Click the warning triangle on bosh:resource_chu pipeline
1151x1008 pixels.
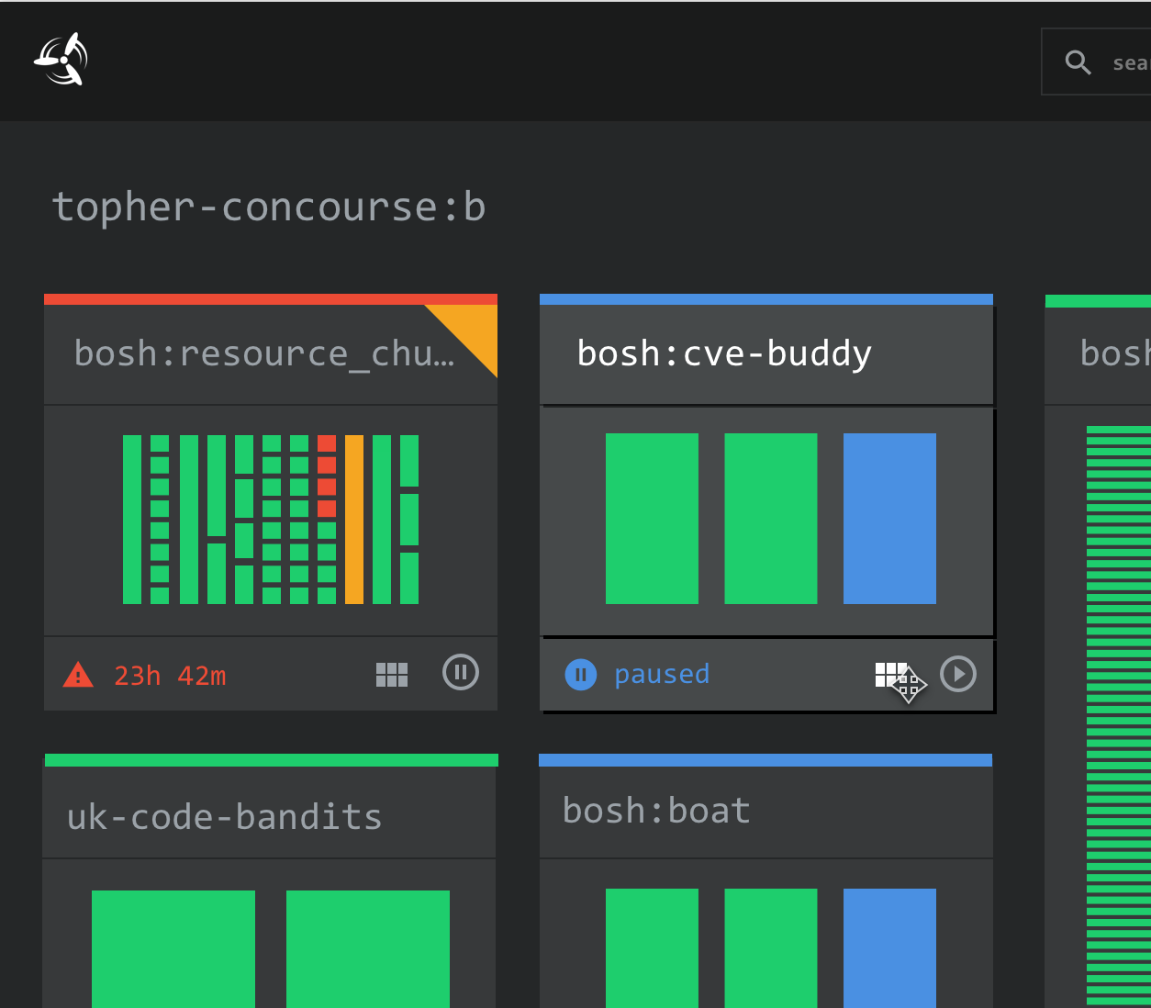pyautogui.click(x=79, y=675)
